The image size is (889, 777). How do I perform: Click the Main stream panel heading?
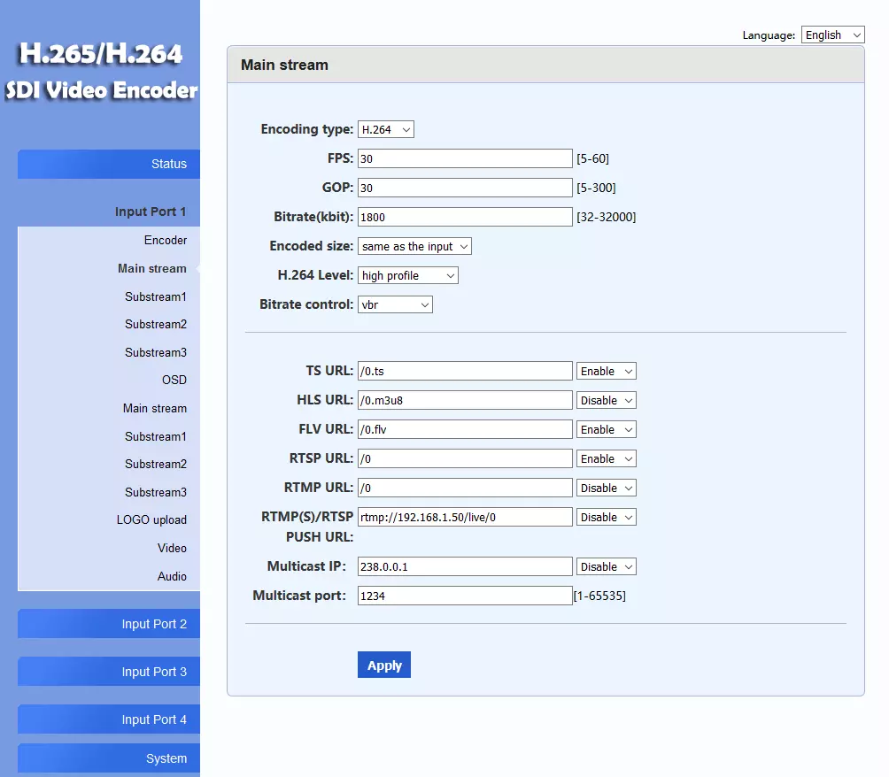tap(284, 65)
